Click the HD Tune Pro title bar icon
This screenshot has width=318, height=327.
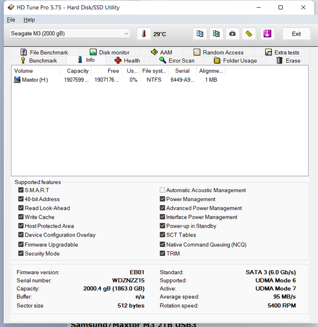click(x=11, y=7)
